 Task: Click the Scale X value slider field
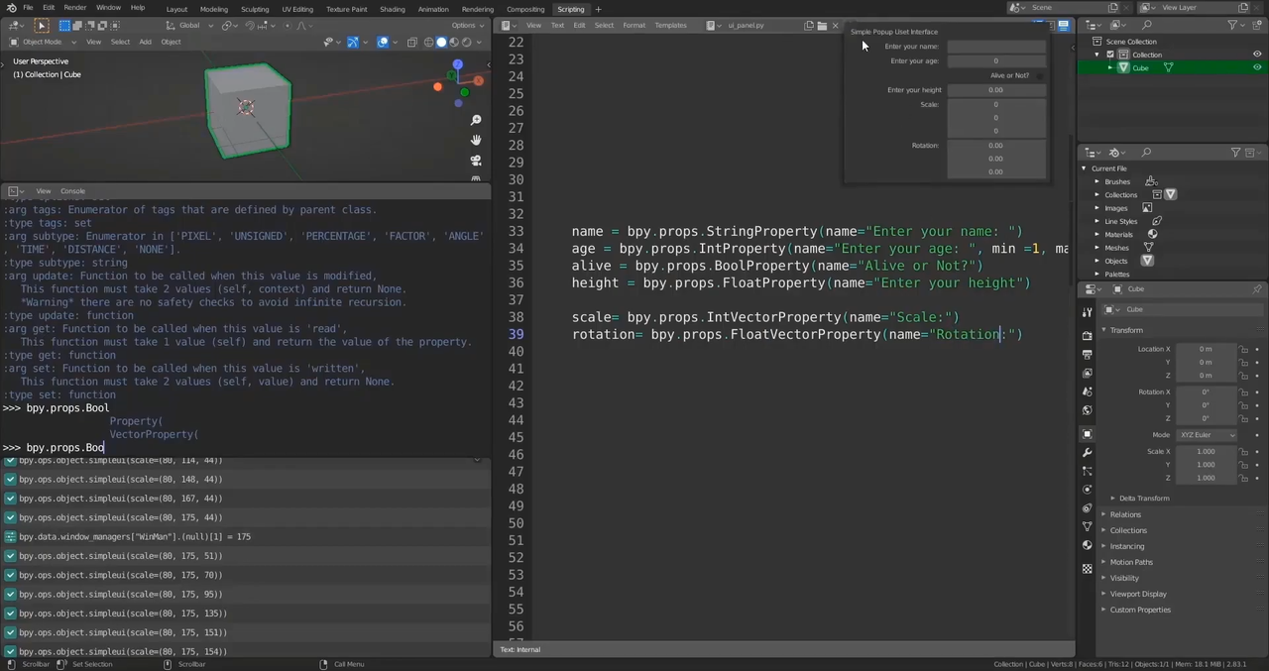click(x=1205, y=451)
